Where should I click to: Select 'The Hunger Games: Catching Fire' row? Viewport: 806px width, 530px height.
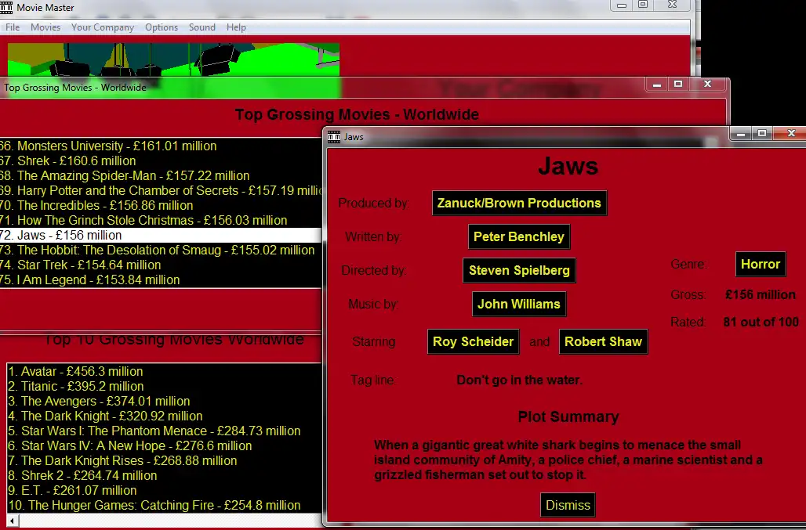[x=165, y=505]
